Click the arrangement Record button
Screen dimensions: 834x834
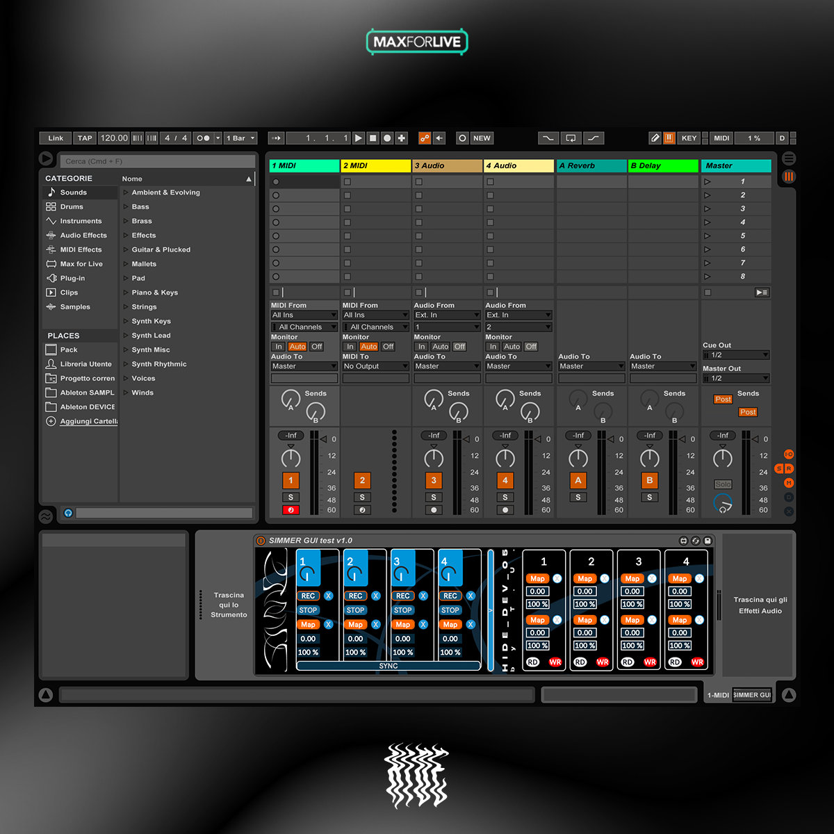(387, 138)
